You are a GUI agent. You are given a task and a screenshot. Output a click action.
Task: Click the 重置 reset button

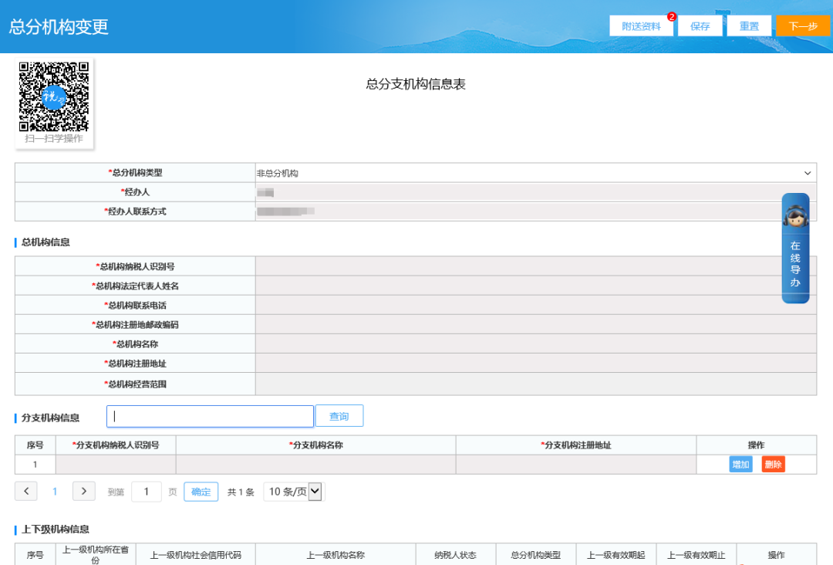(749, 26)
